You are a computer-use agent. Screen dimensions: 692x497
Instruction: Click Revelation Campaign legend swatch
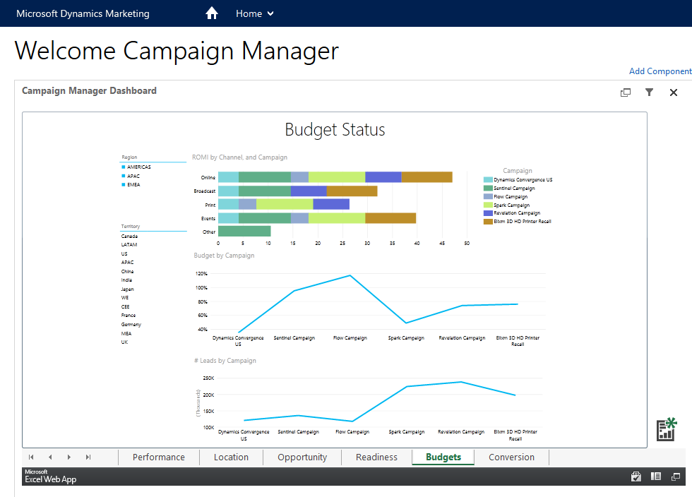(x=488, y=213)
